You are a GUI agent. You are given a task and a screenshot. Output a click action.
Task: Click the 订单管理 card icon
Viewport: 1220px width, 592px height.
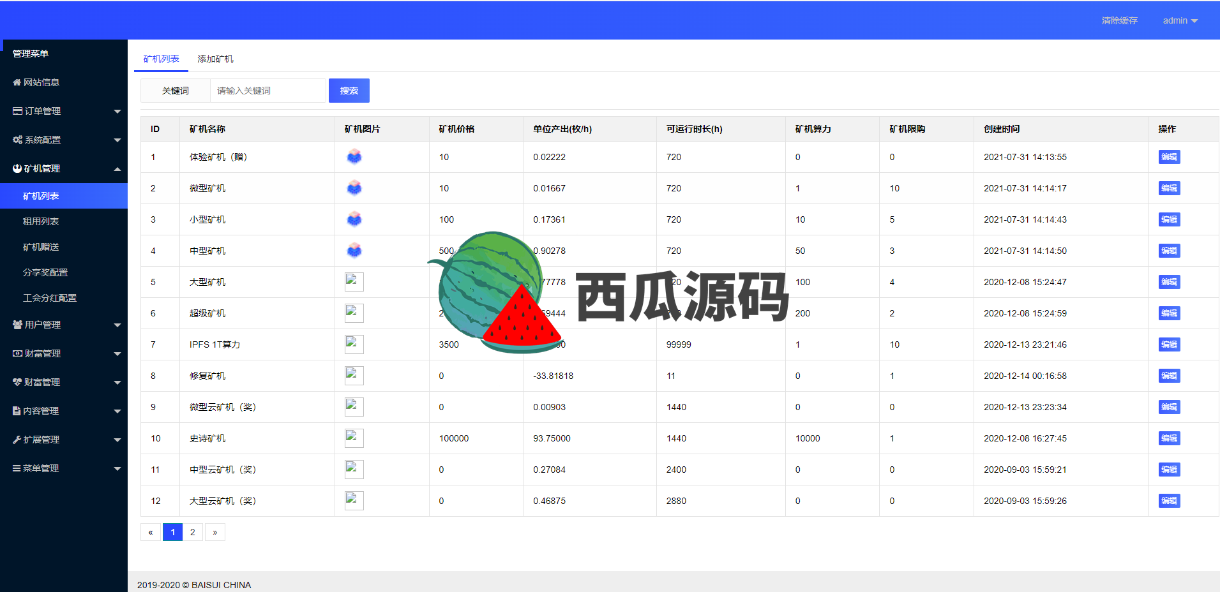point(18,111)
